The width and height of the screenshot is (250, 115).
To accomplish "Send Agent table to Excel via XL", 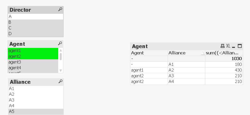I will 228,46.
